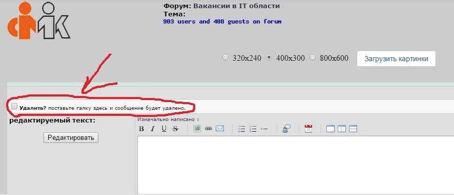Apply strikethrough formatting
The width and height of the screenshot is (454, 195).
coord(175,129)
